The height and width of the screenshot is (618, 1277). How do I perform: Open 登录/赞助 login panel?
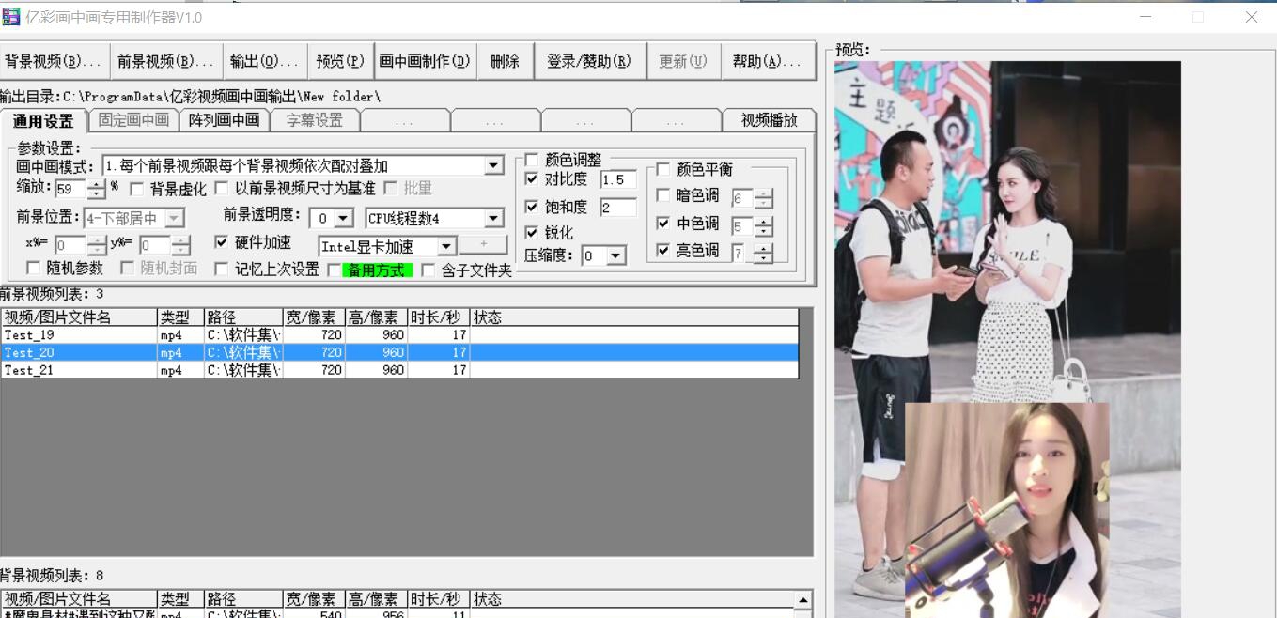[590, 60]
